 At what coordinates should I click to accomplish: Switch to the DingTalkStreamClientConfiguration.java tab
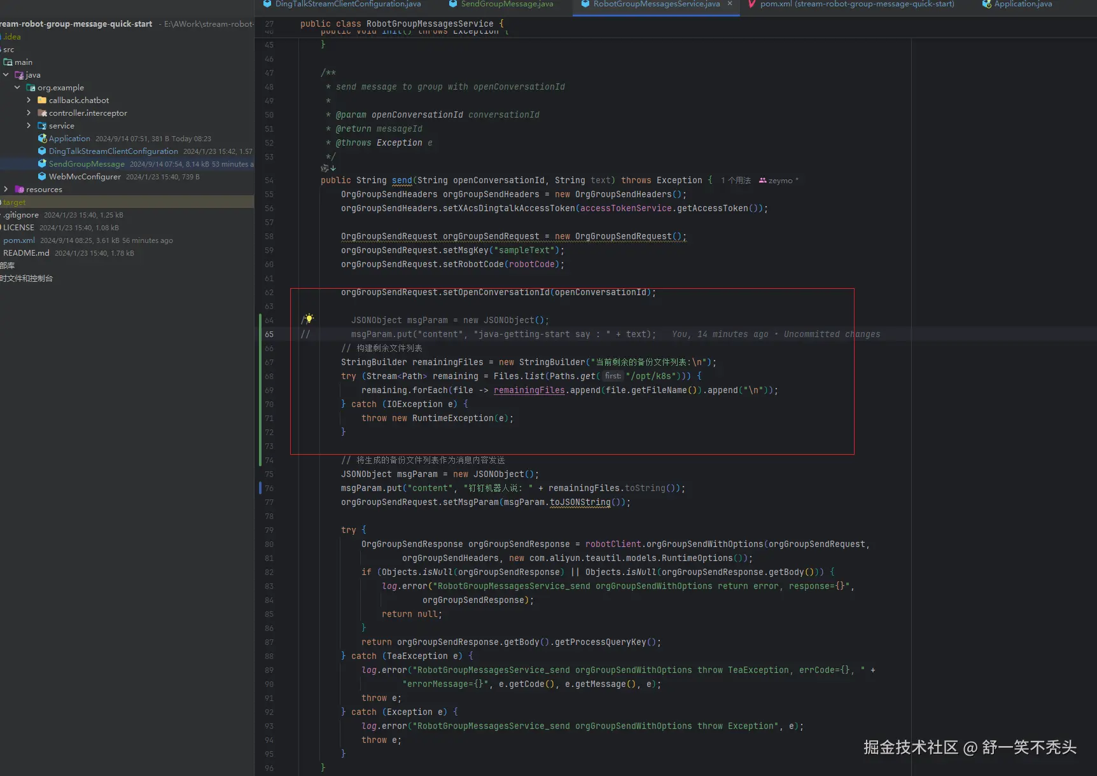(342, 4)
